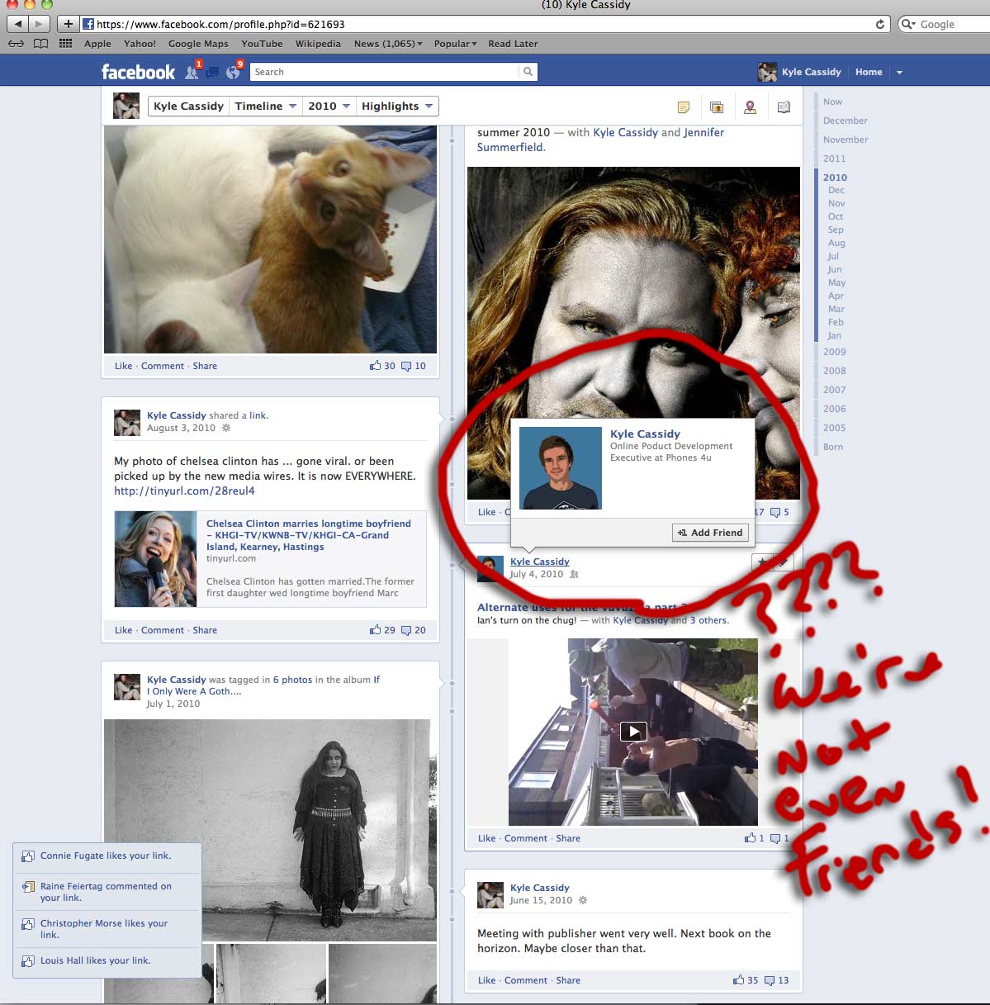
Task: Open the Wikipedia bookmark
Action: pos(318,44)
